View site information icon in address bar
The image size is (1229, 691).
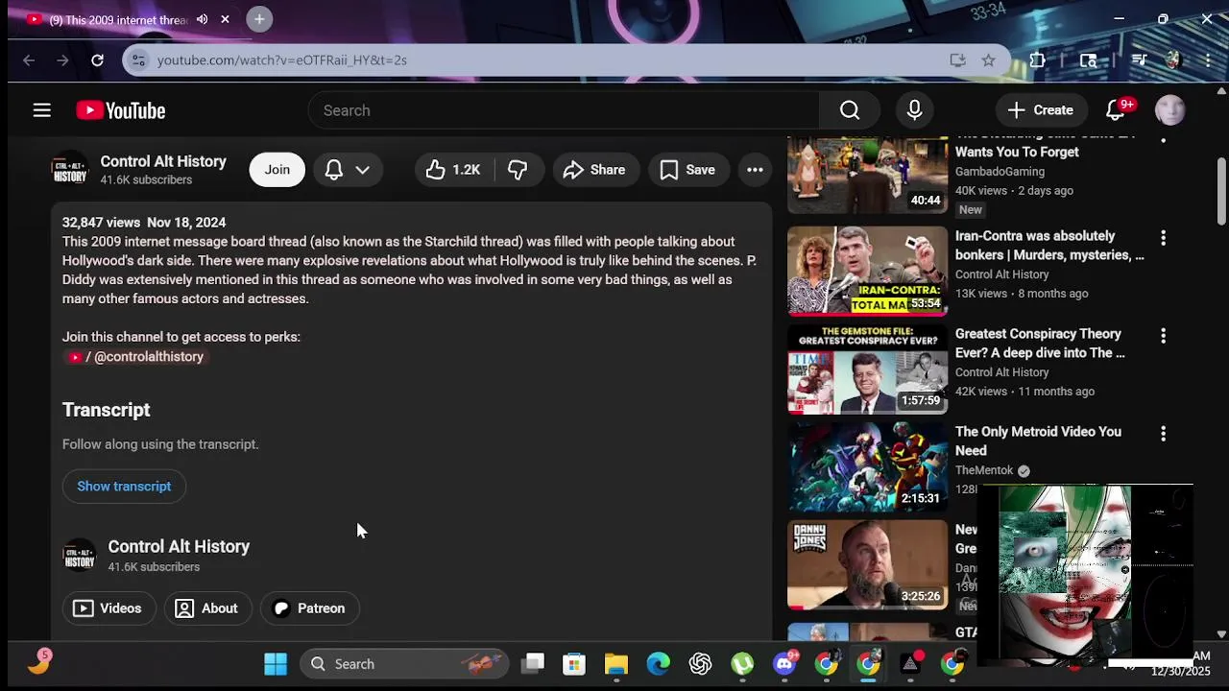click(x=139, y=60)
